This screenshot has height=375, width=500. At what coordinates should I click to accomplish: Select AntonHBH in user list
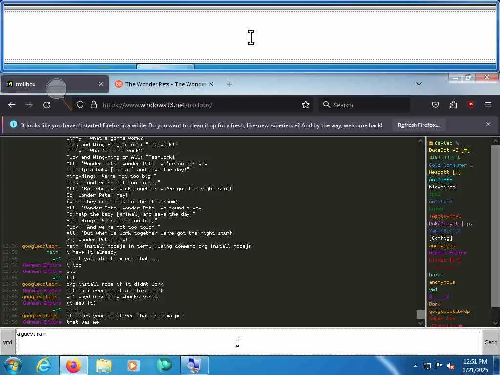(440, 180)
